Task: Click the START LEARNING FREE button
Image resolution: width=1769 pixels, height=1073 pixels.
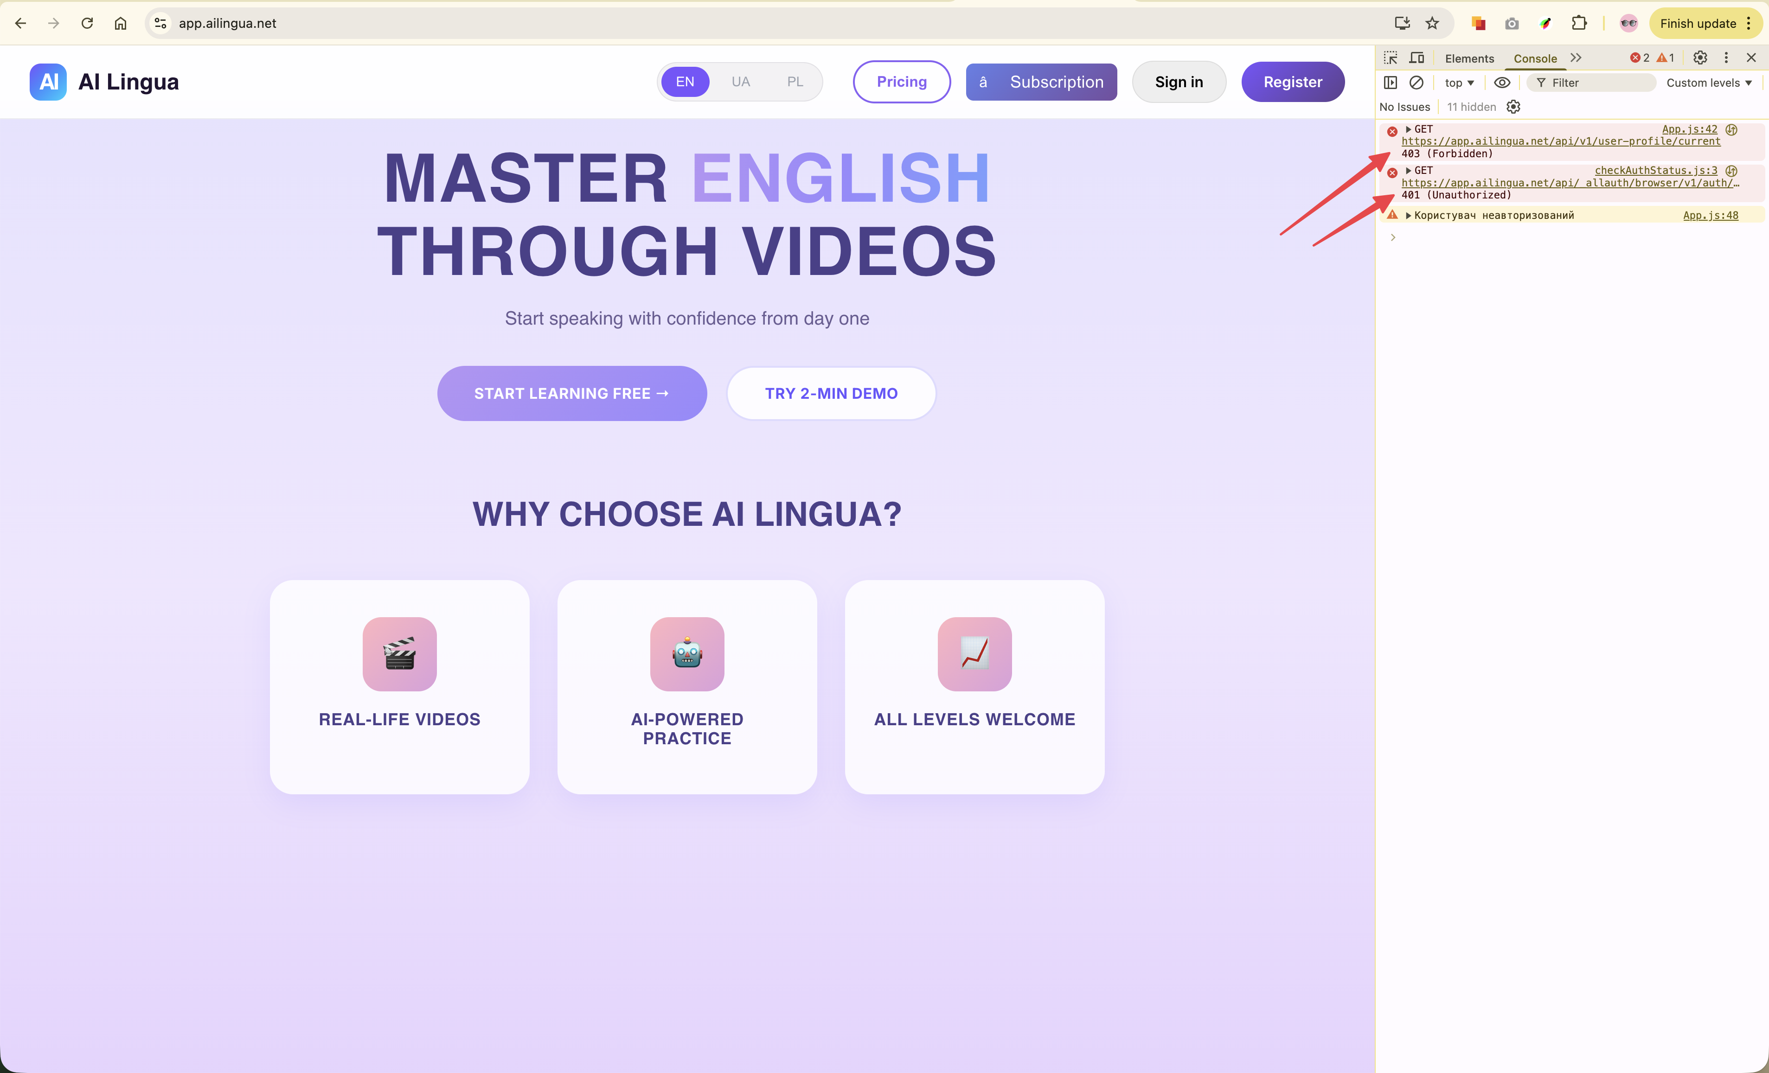Action: (x=571, y=393)
